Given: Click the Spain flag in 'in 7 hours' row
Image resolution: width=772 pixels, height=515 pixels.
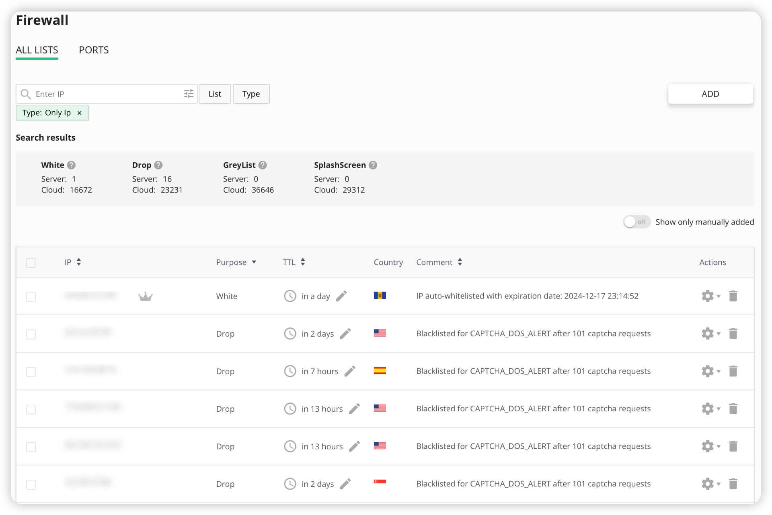Looking at the screenshot, I should pos(380,370).
